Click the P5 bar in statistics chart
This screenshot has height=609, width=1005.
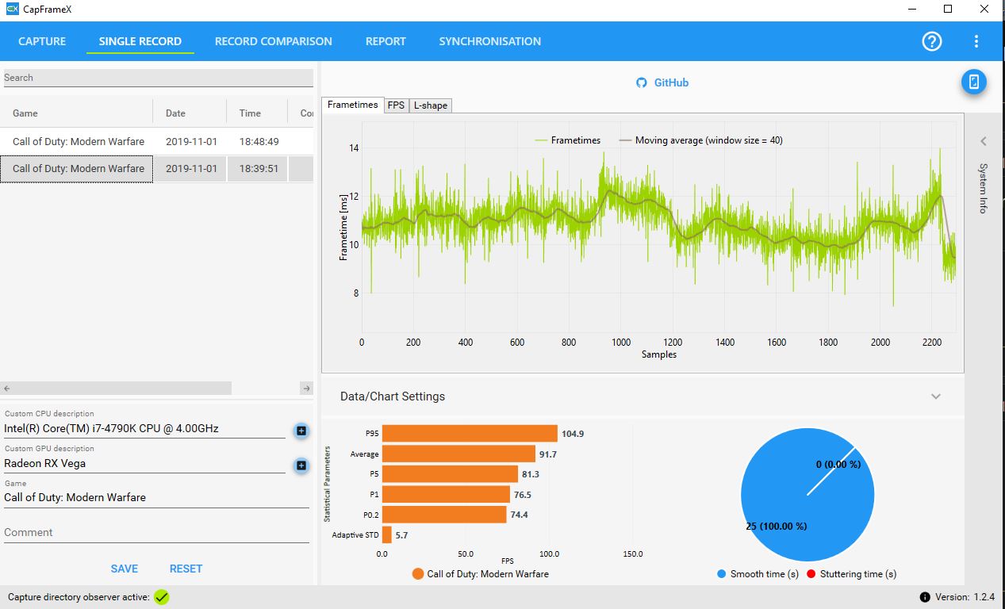pos(450,474)
